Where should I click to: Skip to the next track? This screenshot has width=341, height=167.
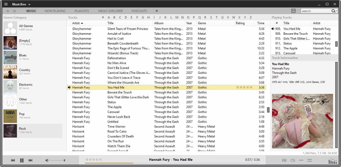30,160
